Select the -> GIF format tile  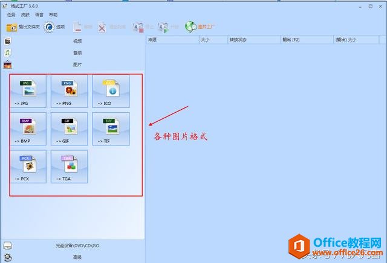(x=70, y=129)
